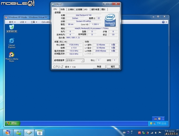179x136 pixels.
Task: Expand help dropdown arrow in Virtual PC toolbar
Action: pos(166,22)
